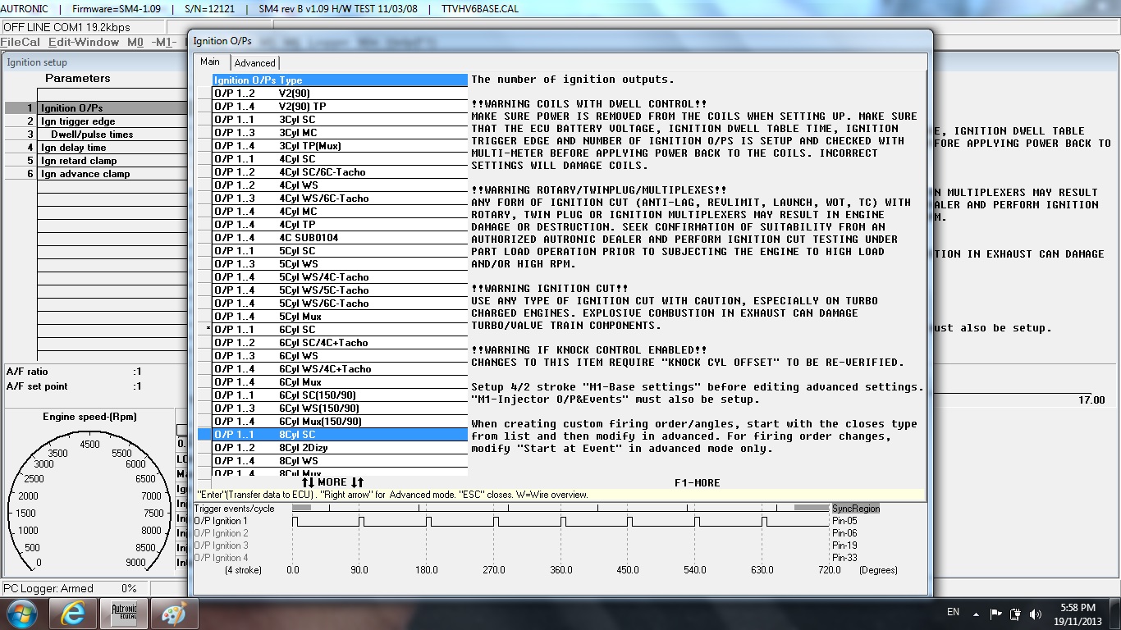Select Ignition O/Ps parameter row
The height and width of the screenshot is (630, 1121).
coord(96,108)
